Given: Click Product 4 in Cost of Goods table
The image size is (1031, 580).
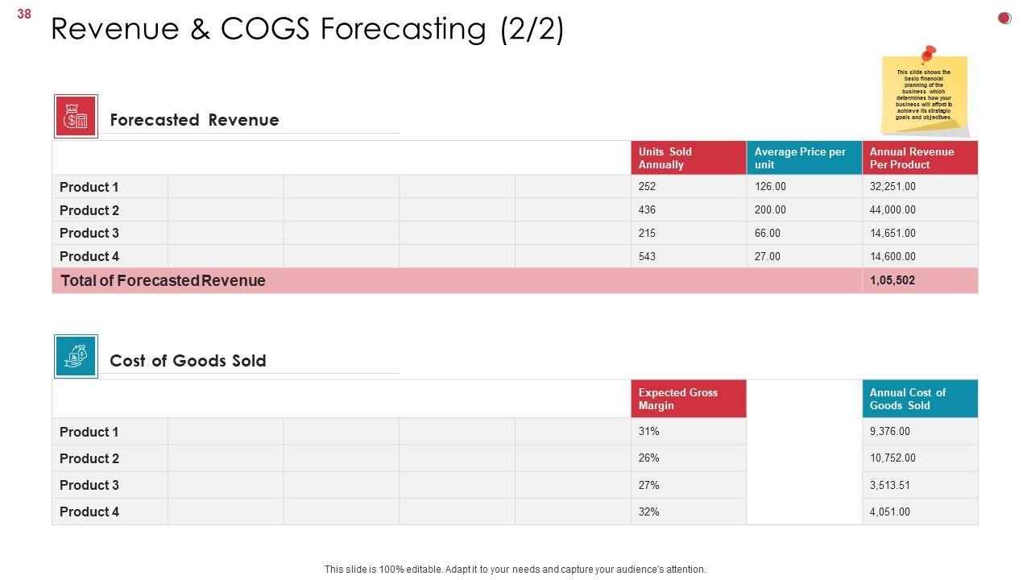Looking at the screenshot, I should pyautogui.click(x=89, y=512).
